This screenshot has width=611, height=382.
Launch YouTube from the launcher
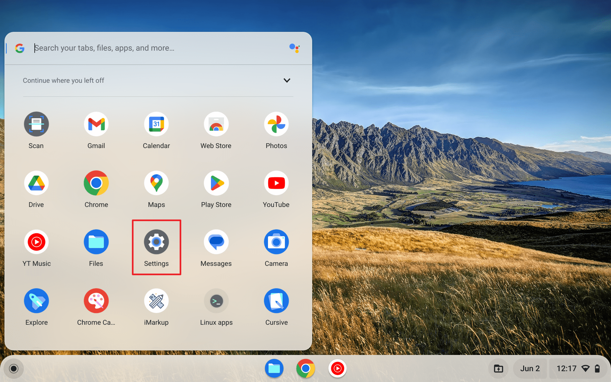(x=276, y=183)
